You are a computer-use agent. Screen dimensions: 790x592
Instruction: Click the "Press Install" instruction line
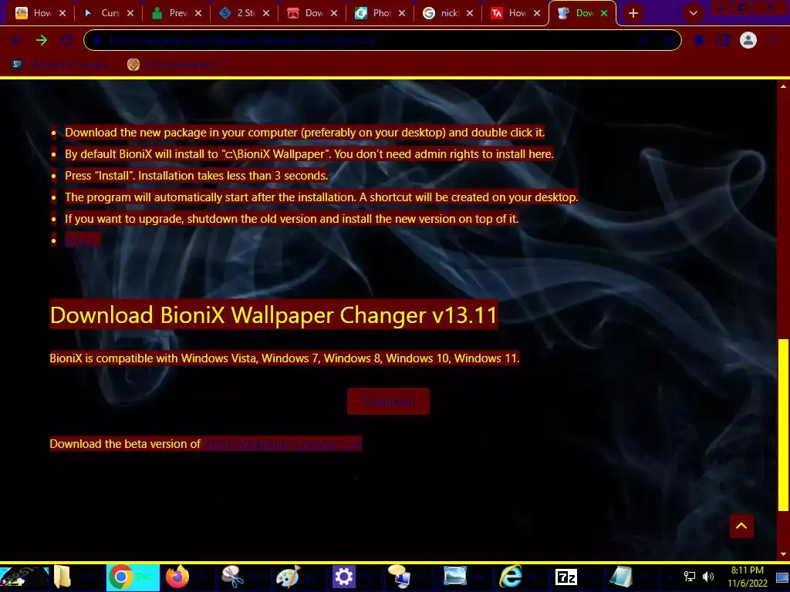tap(197, 176)
